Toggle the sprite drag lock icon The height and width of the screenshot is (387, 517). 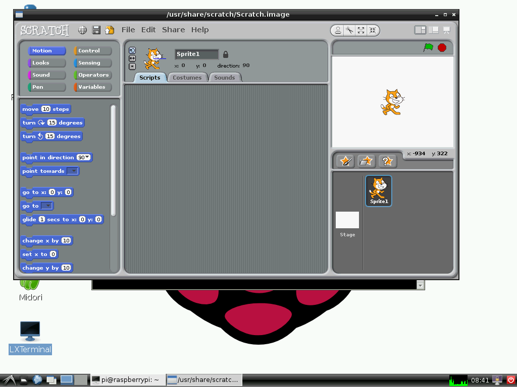click(x=226, y=54)
